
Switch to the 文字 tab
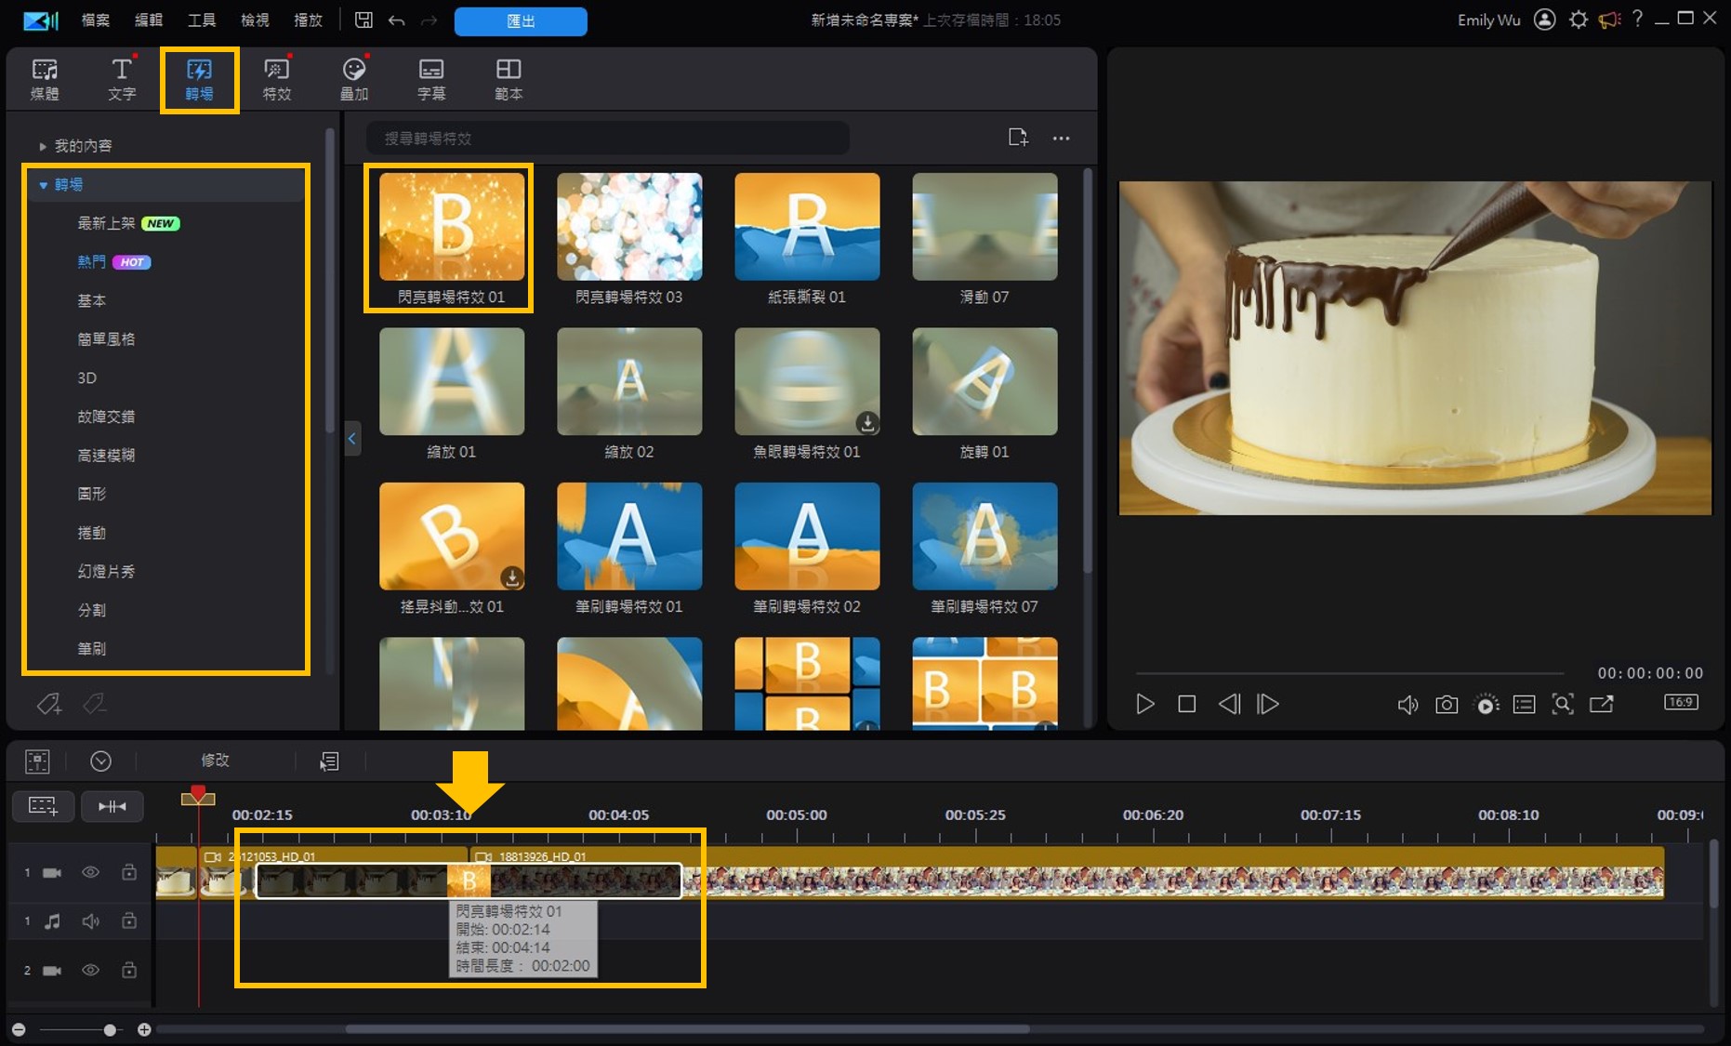122,79
